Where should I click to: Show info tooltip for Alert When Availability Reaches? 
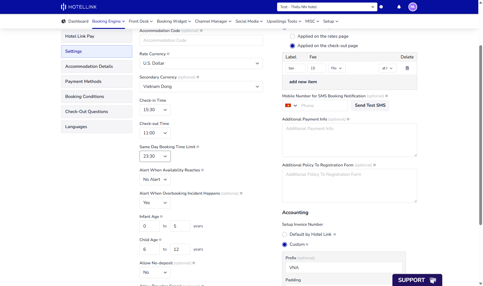tap(202, 170)
